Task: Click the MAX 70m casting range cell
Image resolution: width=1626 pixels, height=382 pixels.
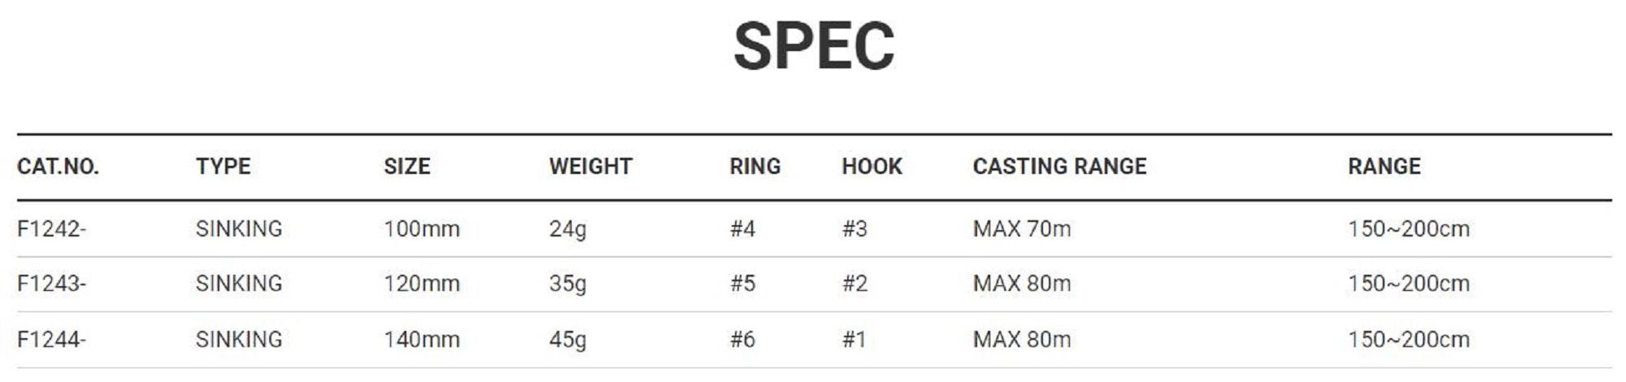Action: (1021, 229)
